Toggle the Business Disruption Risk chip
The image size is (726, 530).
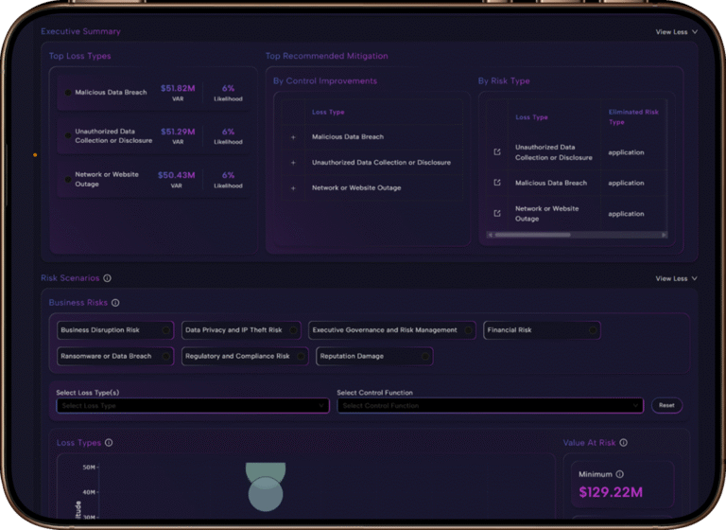[x=115, y=330]
